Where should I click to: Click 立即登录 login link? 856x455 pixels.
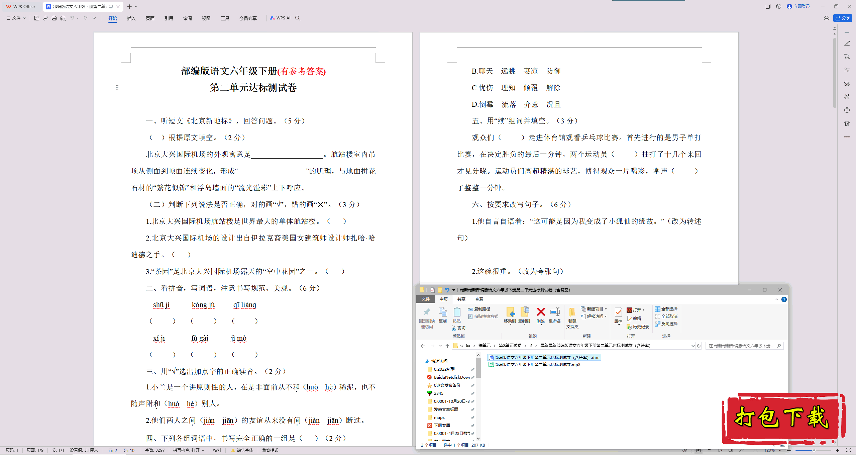tap(798, 6)
